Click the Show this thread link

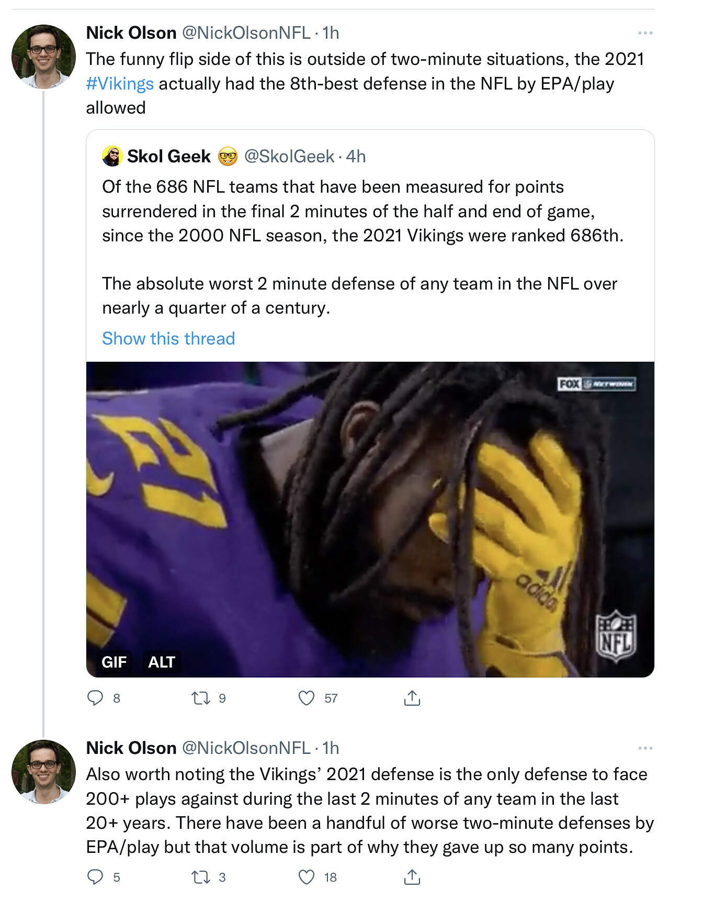pos(168,339)
